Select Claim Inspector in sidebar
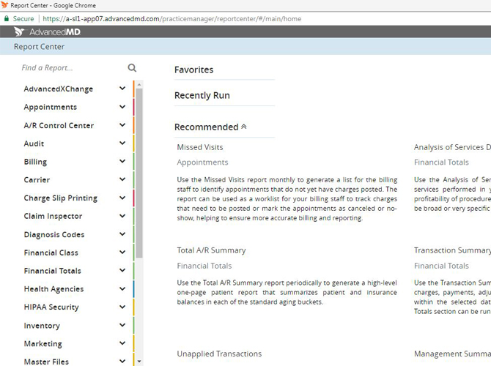The height and width of the screenshot is (366, 491). [53, 217]
